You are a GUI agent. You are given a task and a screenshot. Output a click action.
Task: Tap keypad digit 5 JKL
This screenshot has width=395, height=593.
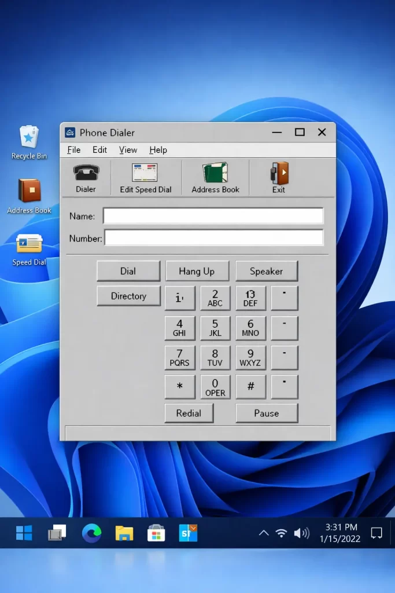click(215, 328)
